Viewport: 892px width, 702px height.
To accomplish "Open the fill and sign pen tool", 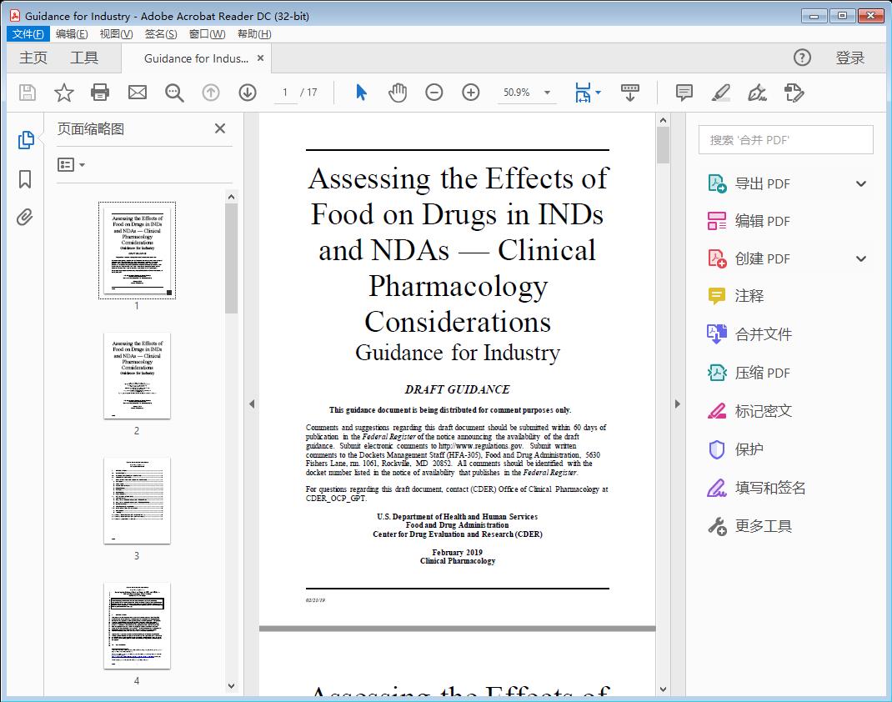I will pyautogui.click(x=757, y=93).
